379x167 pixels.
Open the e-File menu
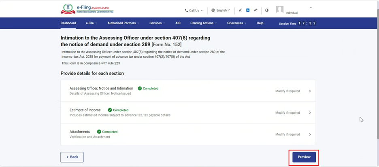pyautogui.click(x=91, y=23)
